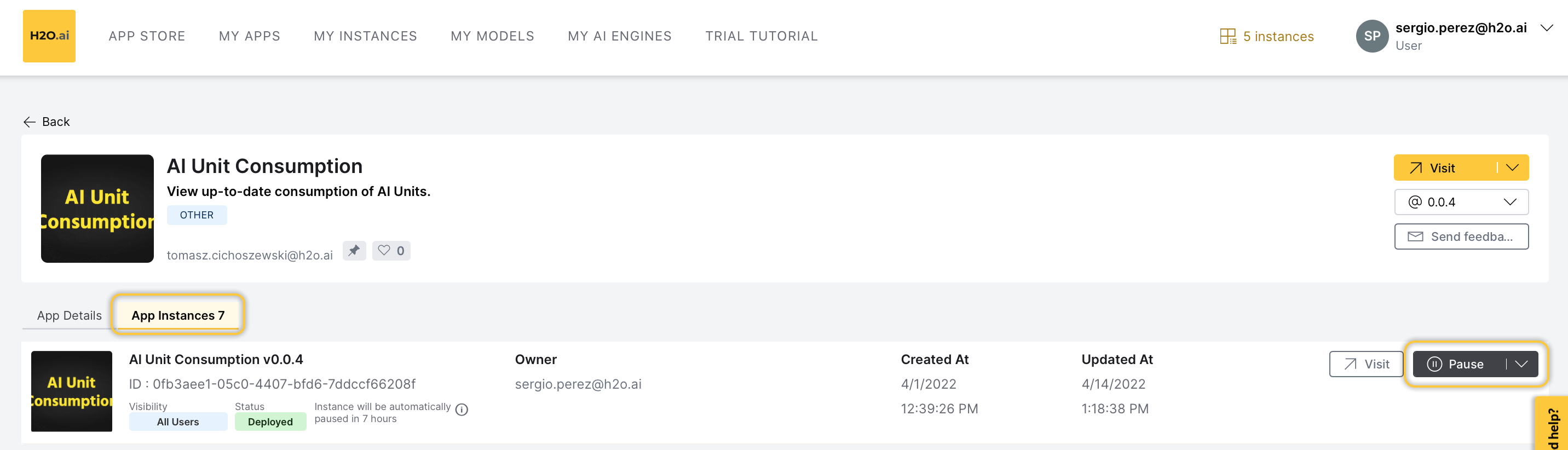The height and width of the screenshot is (450, 1568).
Task: Click the instance row Visit button
Action: click(1365, 364)
